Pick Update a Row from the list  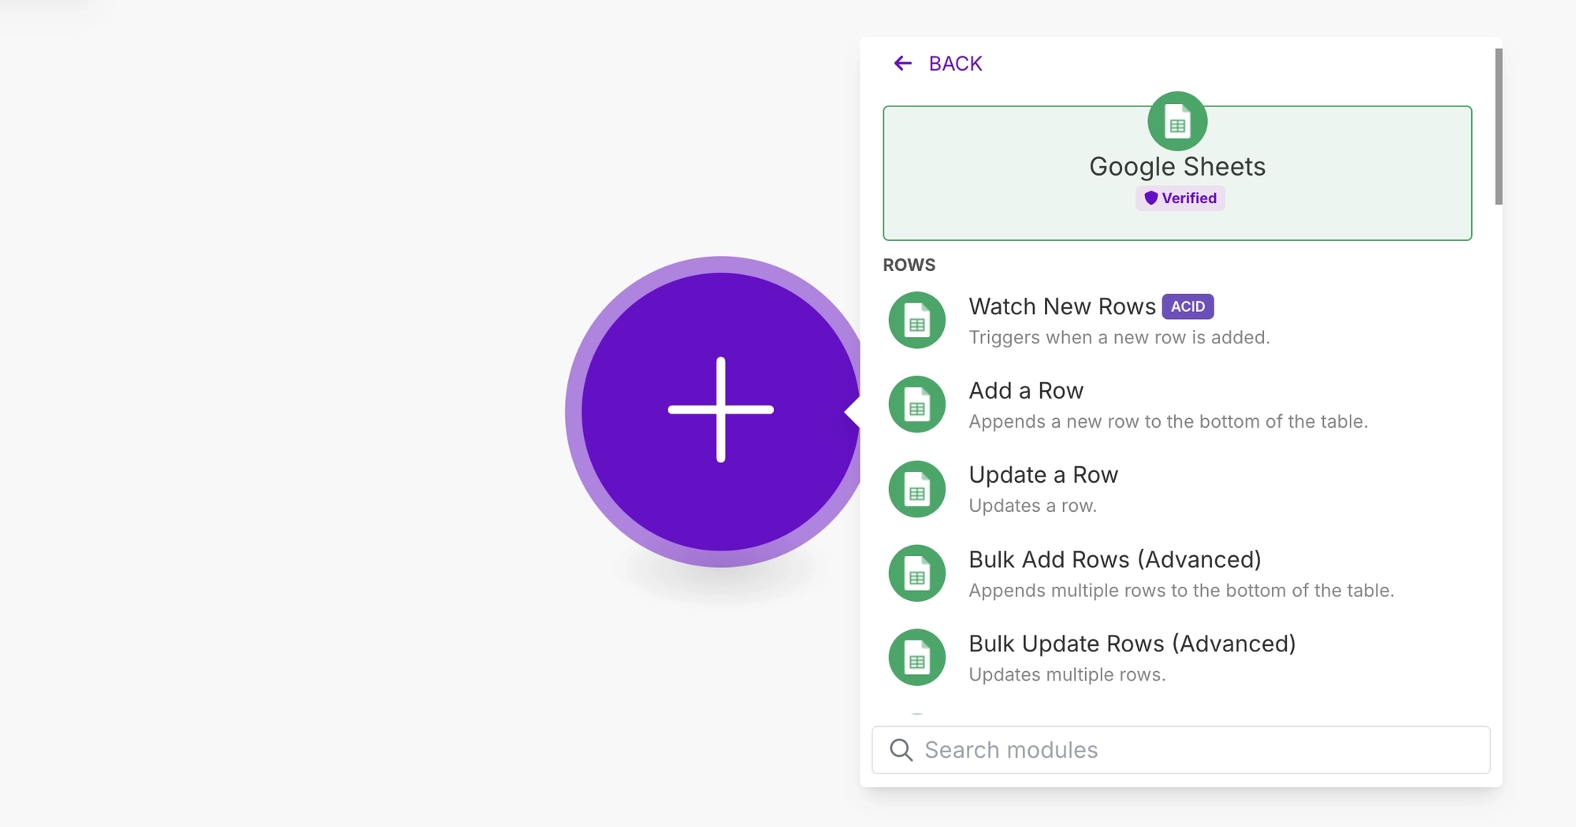tap(1043, 475)
